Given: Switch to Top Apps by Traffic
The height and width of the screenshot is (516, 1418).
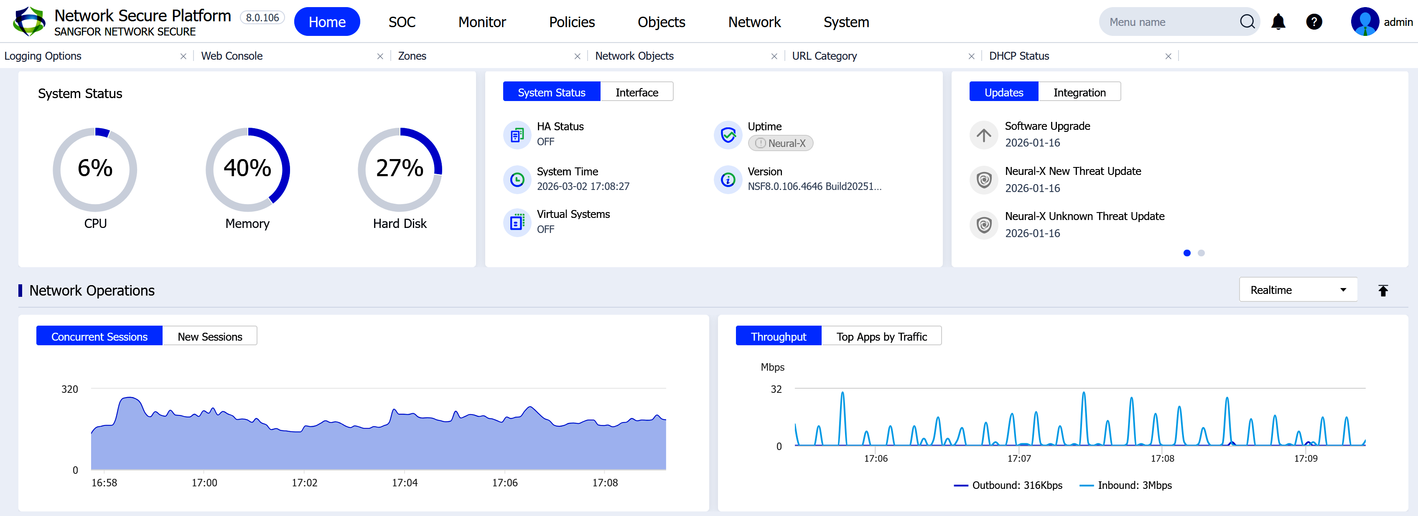Looking at the screenshot, I should click(x=881, y=336).
